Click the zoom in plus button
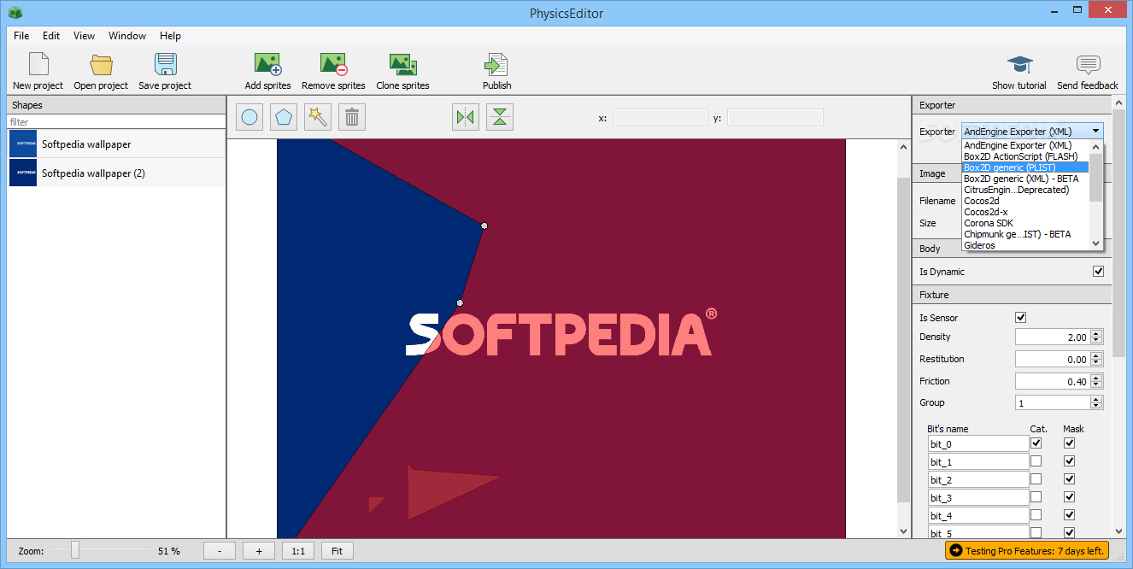Image resolution: width=1133 pixels, height=569 pixels. 259,551
